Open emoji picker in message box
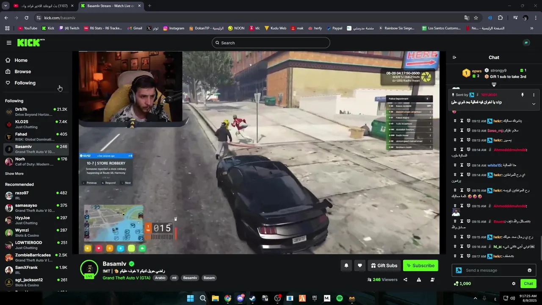 529,270
